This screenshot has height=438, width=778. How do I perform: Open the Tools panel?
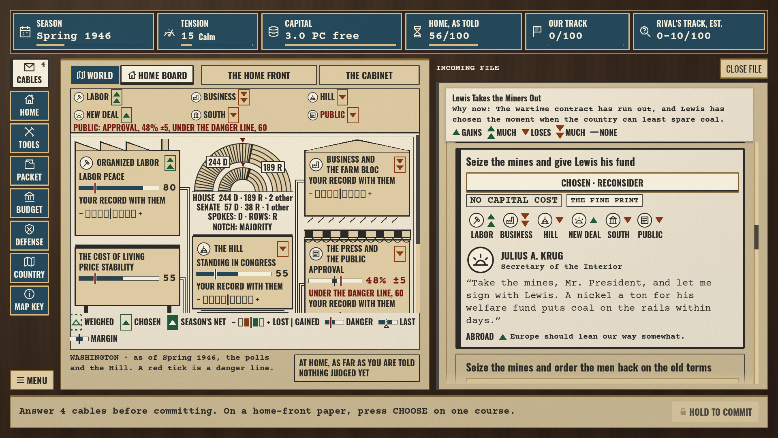click(x=29, y=138)
